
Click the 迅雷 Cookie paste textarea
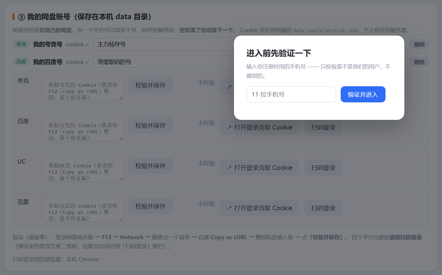pos(83,210)
